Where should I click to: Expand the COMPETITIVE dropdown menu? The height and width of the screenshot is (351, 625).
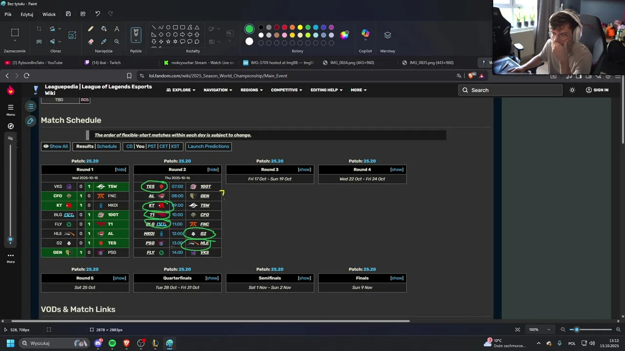287,90
